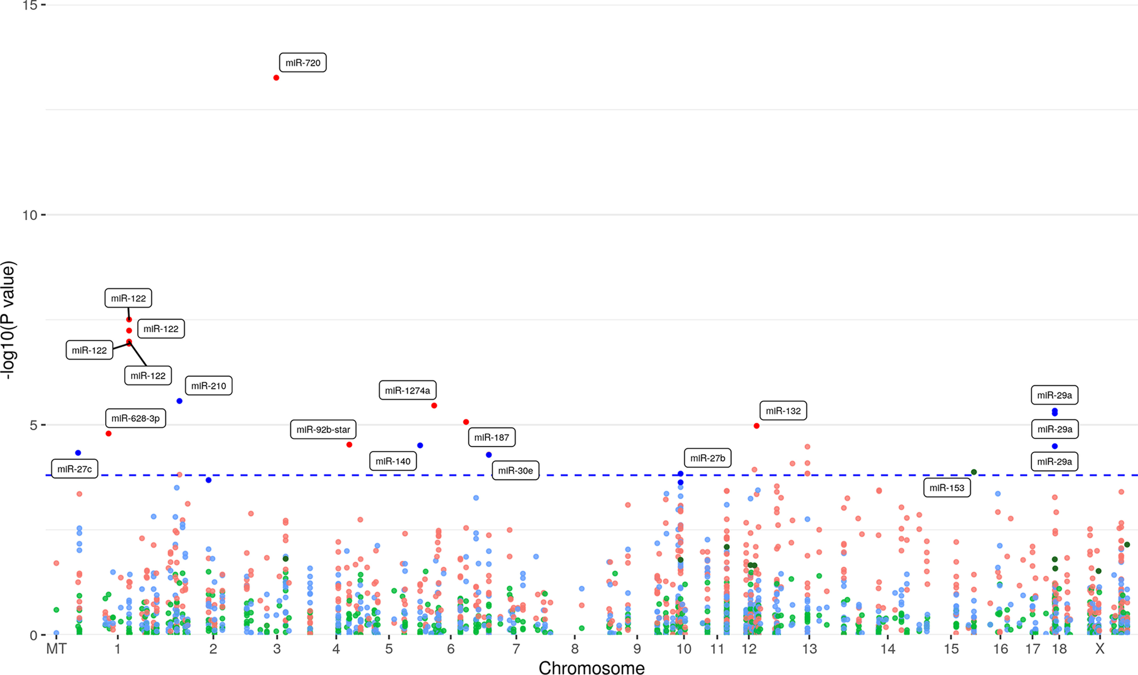
Task: Click the miR-720 label
Action: click(x=302, y=63)
